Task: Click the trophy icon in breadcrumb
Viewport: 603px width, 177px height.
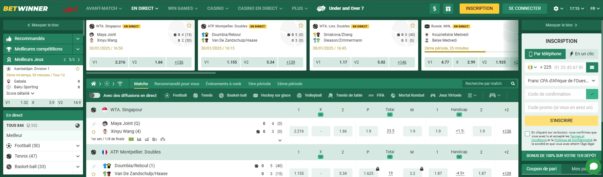Action: 120,84
